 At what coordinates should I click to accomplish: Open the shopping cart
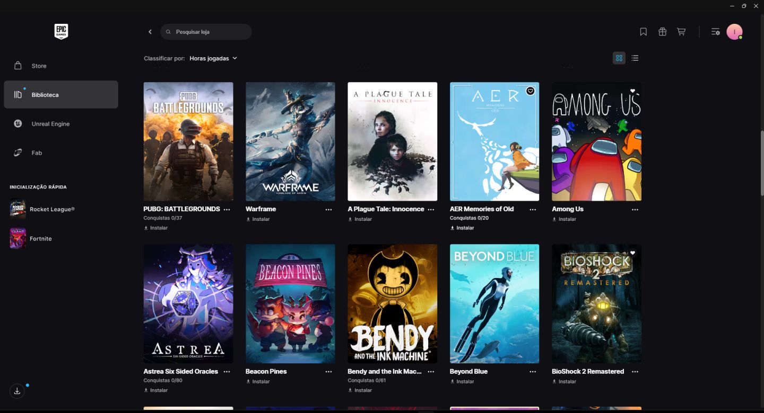681,32
